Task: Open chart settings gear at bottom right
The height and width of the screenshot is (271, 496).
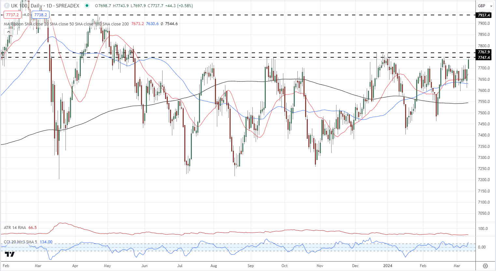Action: coord(485,266)
